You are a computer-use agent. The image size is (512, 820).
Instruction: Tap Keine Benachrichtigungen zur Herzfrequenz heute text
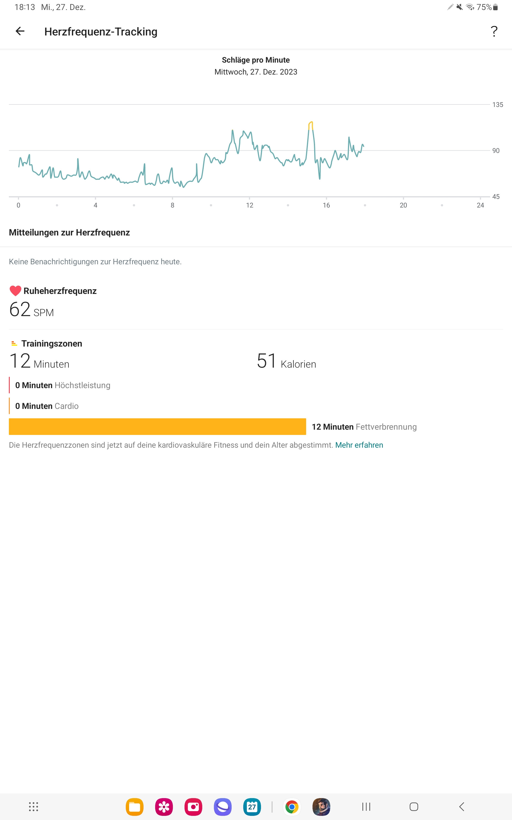click(x=95, y=262)
